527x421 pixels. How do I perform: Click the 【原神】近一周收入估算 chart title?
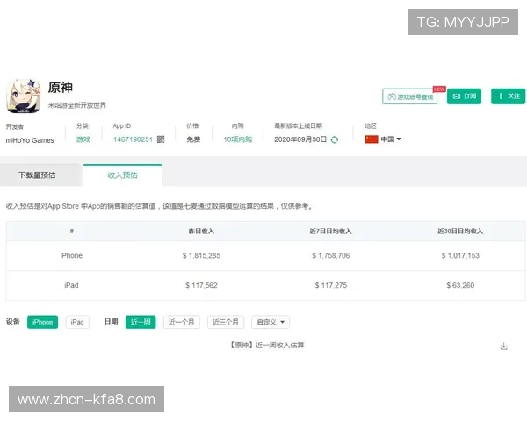pos(268,345)
